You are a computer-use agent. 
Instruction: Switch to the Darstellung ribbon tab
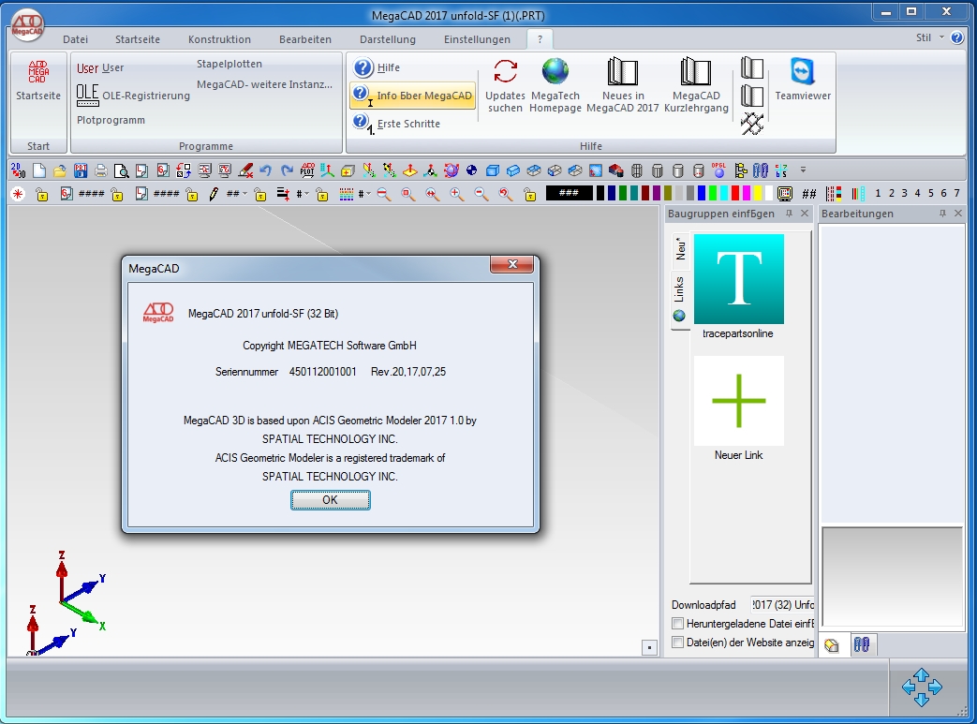click(x=388, y=39)
